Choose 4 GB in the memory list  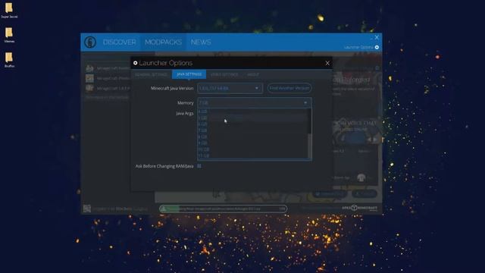point(252,111)
